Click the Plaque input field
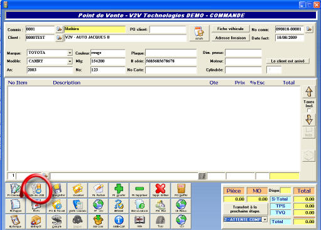Image resolution: width=321 pixels, height=230 pixels. coord(171,53)
